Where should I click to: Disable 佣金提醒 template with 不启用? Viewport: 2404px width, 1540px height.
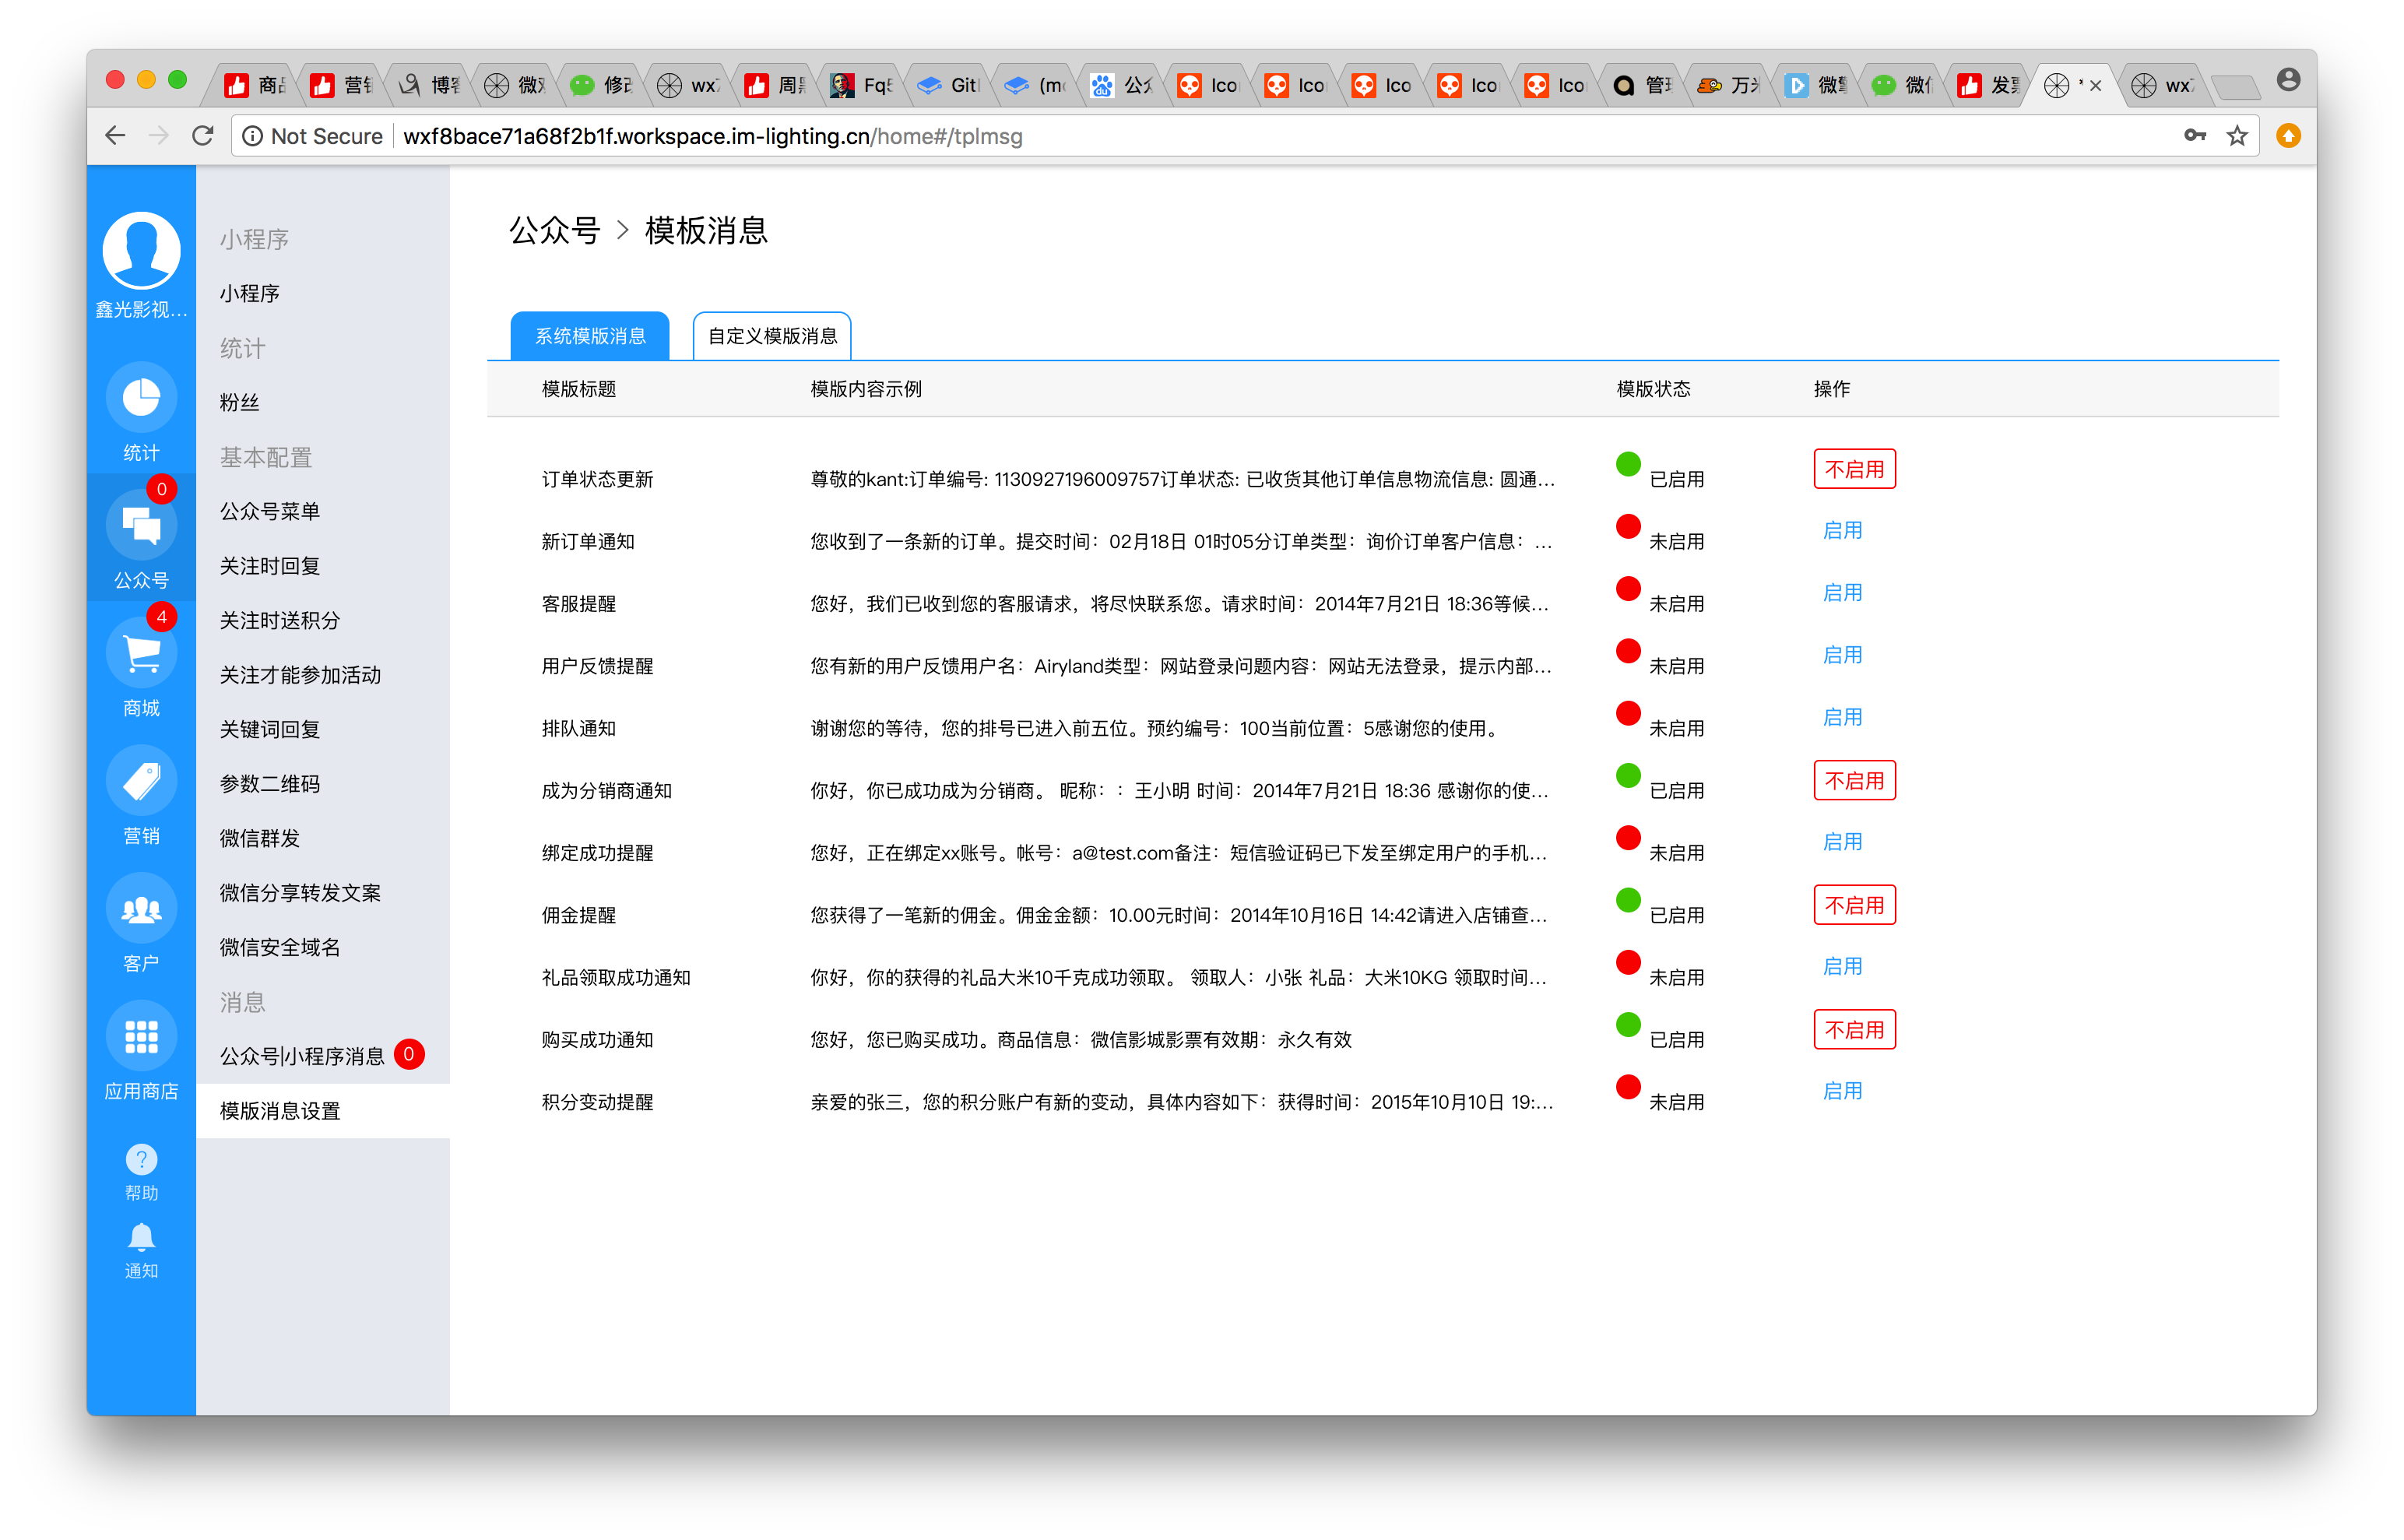(1854, 905)
